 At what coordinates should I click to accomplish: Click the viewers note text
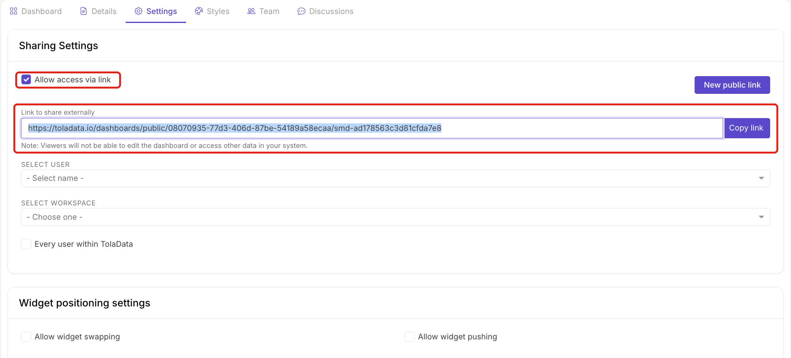point(164,146)
